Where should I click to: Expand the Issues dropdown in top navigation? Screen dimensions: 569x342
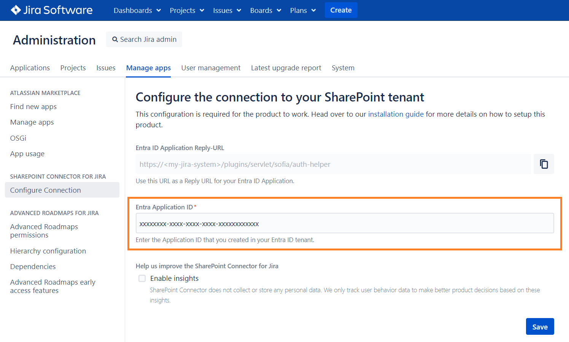coord(227,10)
